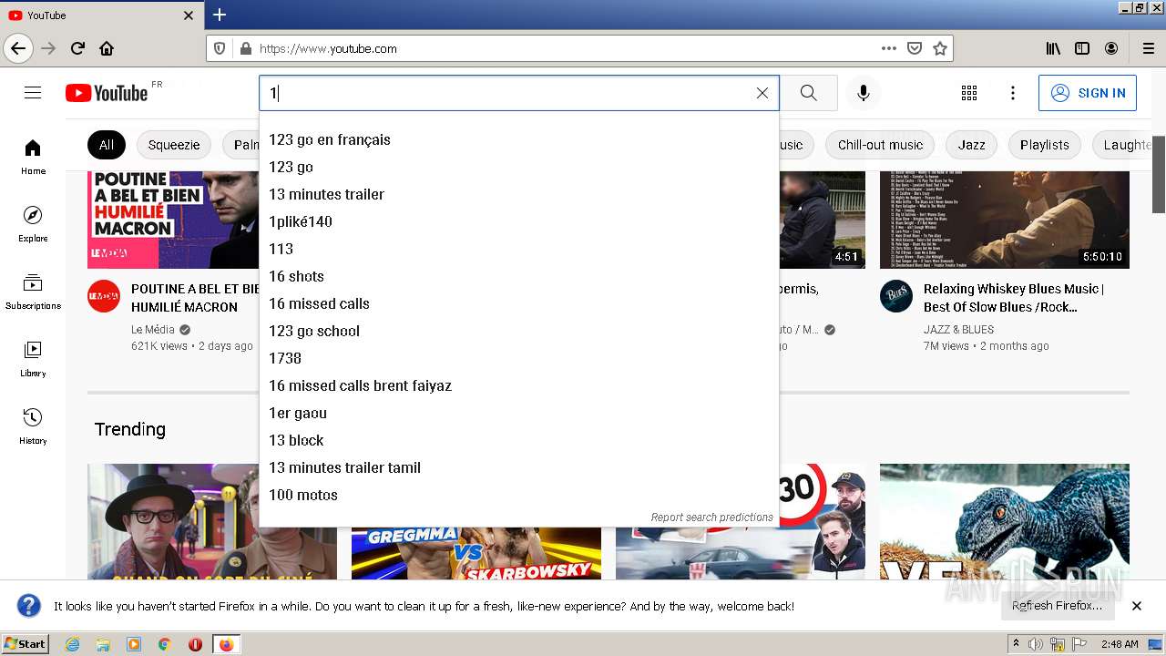
Task: Choose suggestion "13 minutes trailer tamil"
Action: point(519,467)
